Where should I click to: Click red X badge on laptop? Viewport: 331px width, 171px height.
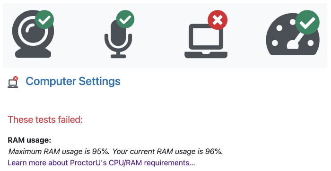[218, 20]
